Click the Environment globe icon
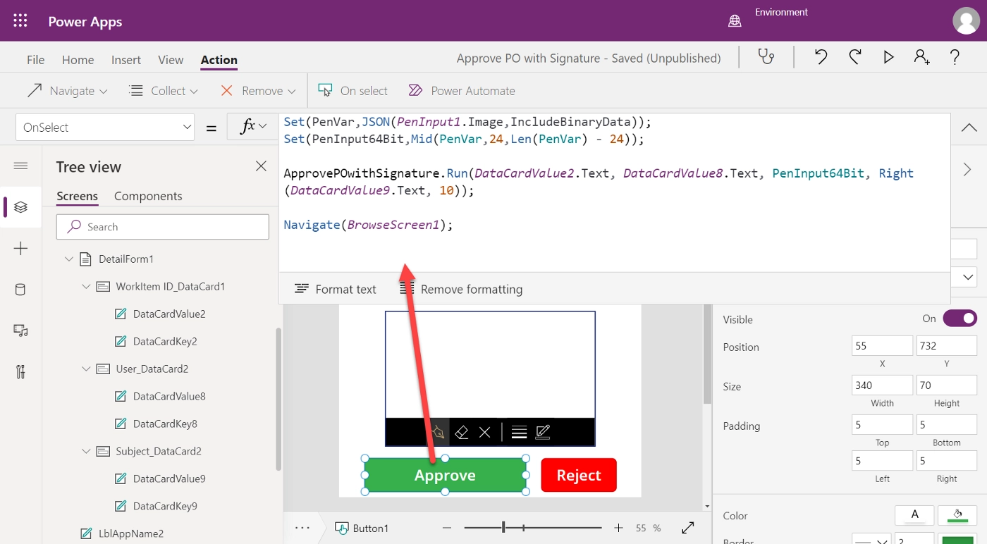987x544 pixels. pyautogui.click(x=735, y=21)
